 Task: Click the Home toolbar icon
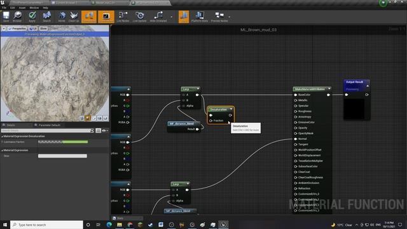(62, 17)
